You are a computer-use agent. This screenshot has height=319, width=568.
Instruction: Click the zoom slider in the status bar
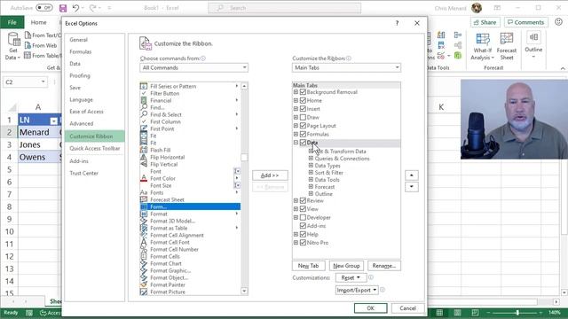[517, 313]
